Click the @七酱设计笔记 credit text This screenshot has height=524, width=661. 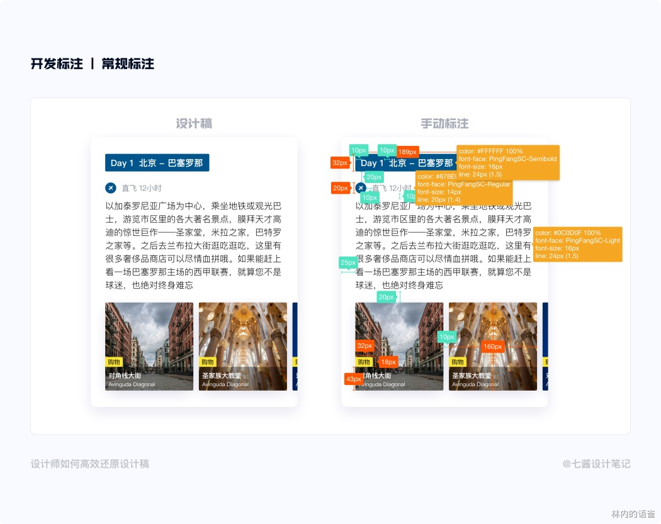click(597, 464)
